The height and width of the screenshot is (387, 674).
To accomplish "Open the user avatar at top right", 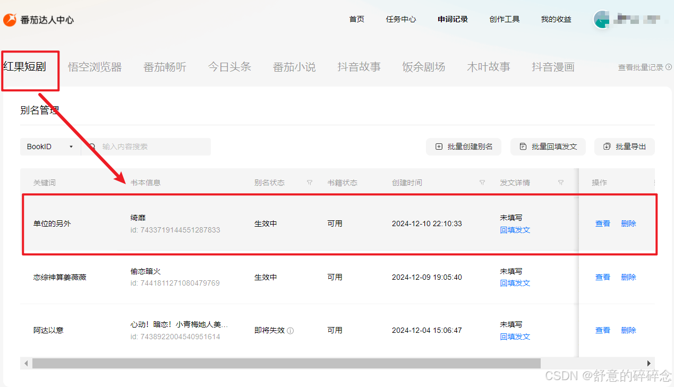I will pyautogui.click(x=601, y=20).
